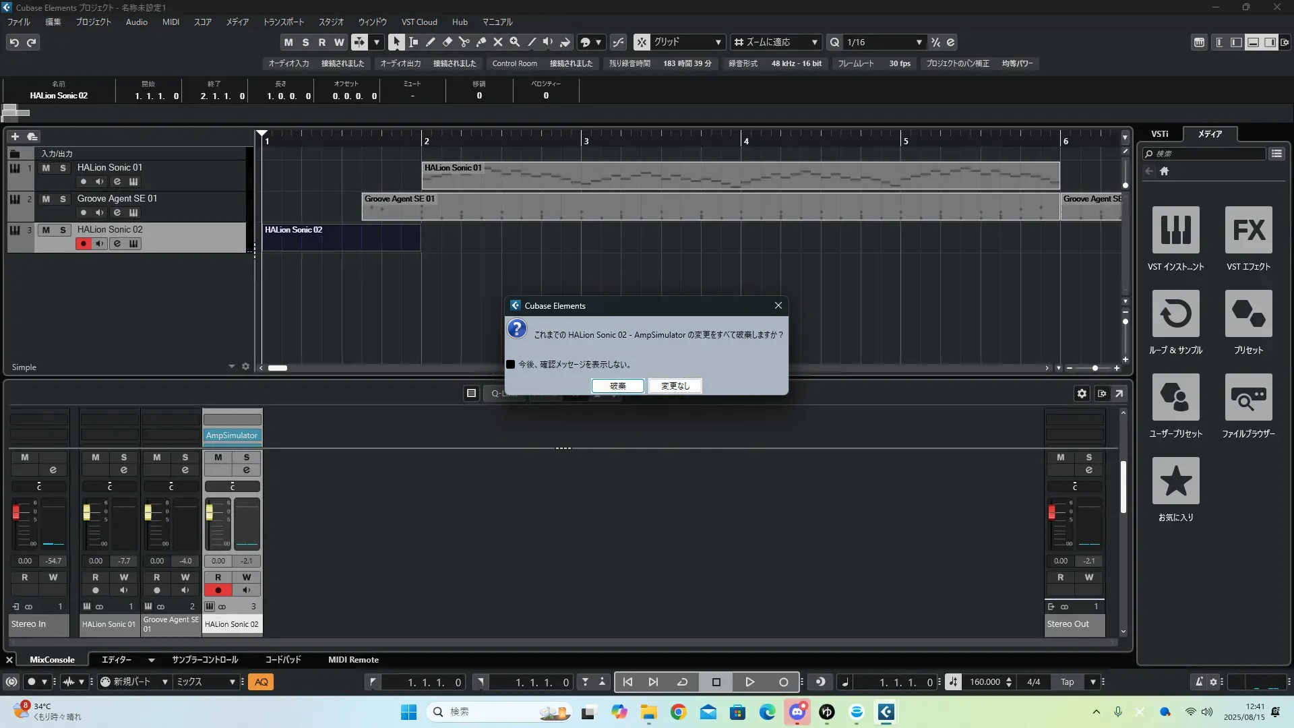
Task: Open the Transport menu
Action: click(x=283, y=22)
